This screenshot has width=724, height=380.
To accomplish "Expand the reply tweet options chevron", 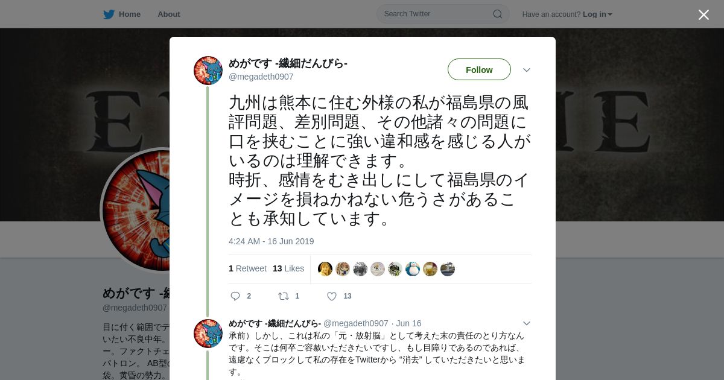I will [527, 323].
